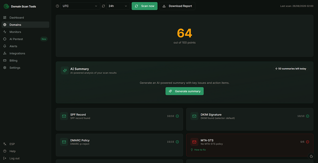
Task: Open How to fix for MTA-STS
Action: pos(198,150)
